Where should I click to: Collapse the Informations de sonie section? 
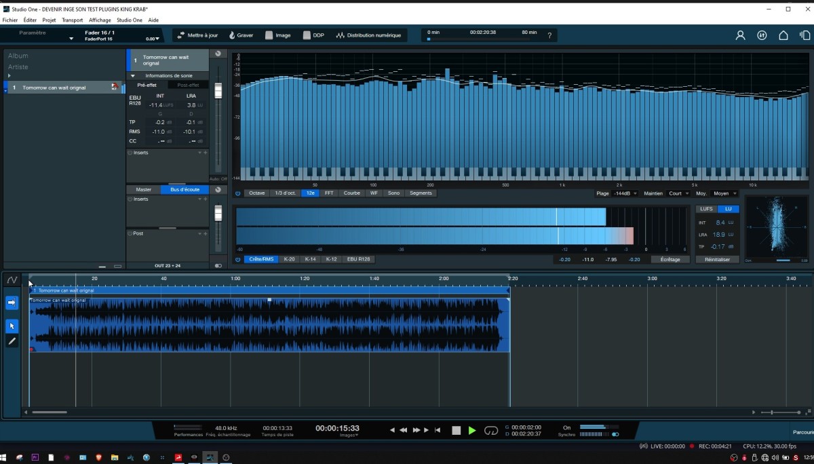coord(132,76)
